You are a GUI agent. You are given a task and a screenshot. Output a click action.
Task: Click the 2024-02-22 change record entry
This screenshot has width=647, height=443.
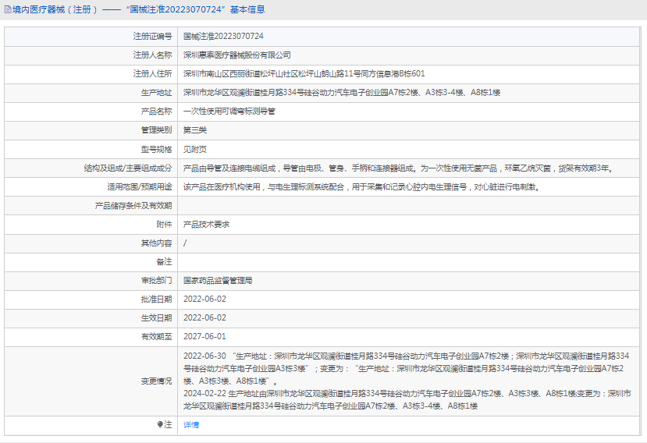(407, 399)
